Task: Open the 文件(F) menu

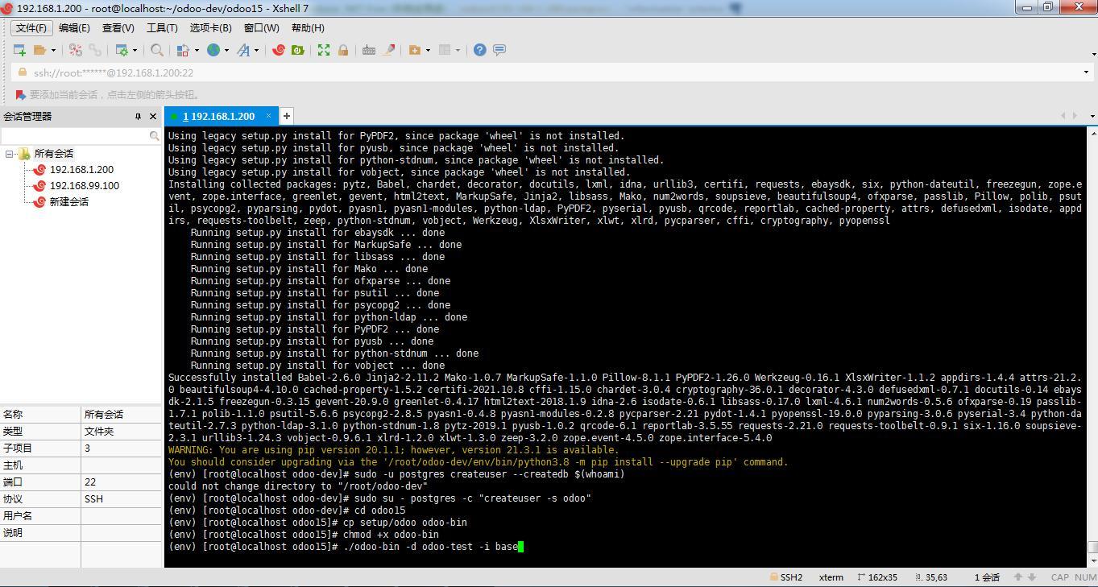Action: pos(31,28)
